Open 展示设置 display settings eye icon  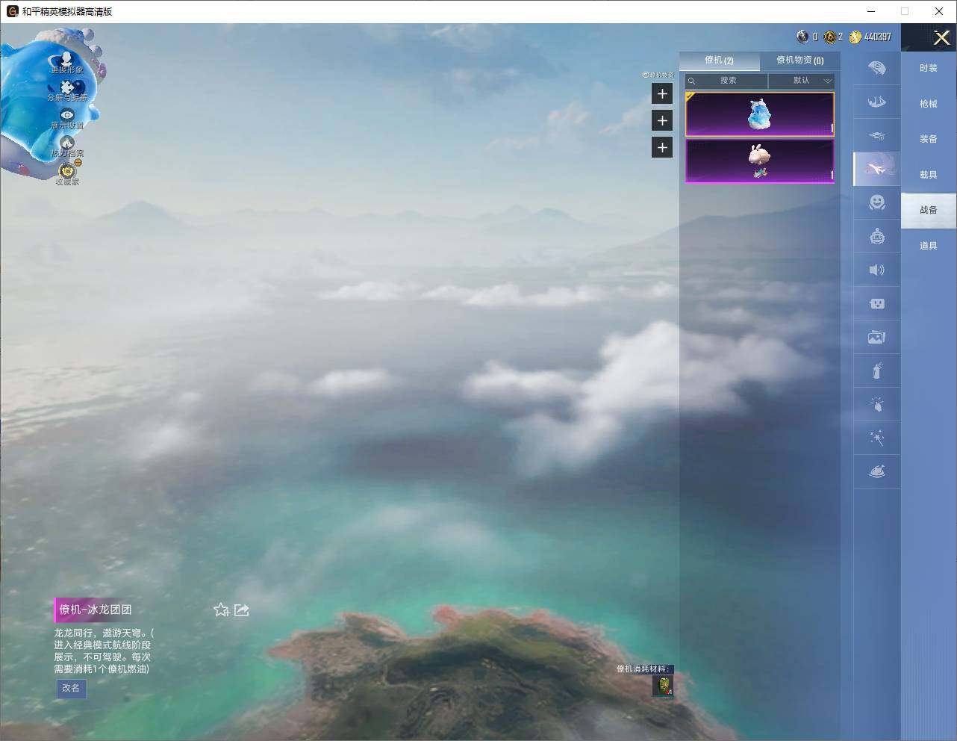coord(67,115)
